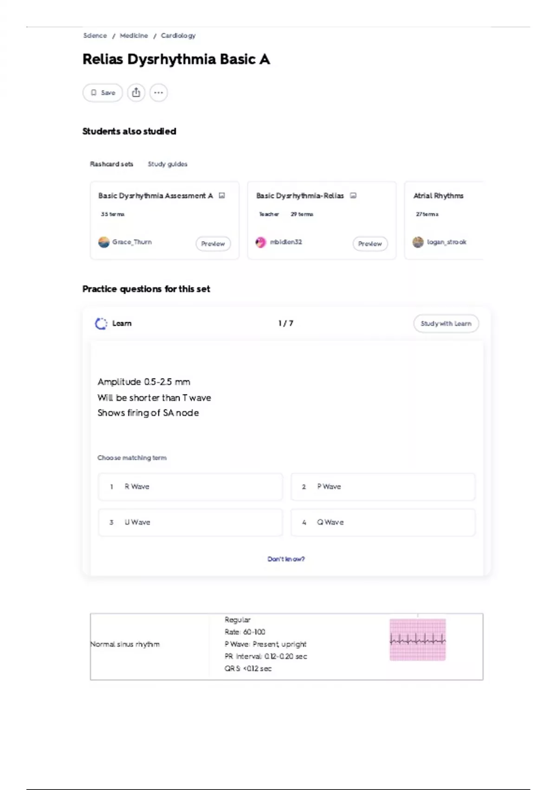Click the Learn spinner icon

click(101, 323)
